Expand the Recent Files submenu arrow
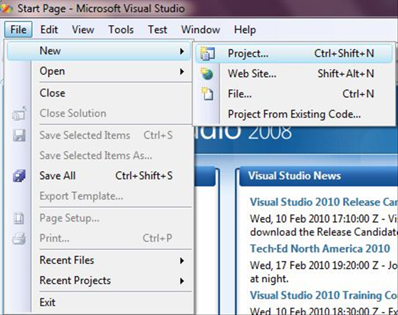 coord(182,260)
